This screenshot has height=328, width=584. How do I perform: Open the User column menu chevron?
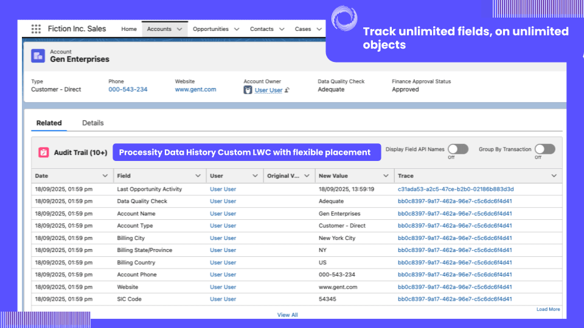pos(255,176)
